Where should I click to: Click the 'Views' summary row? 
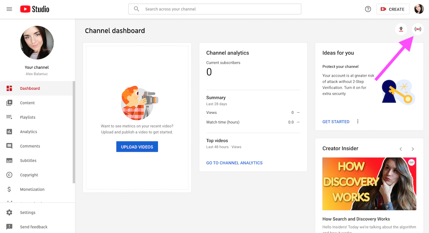point(253,113)
